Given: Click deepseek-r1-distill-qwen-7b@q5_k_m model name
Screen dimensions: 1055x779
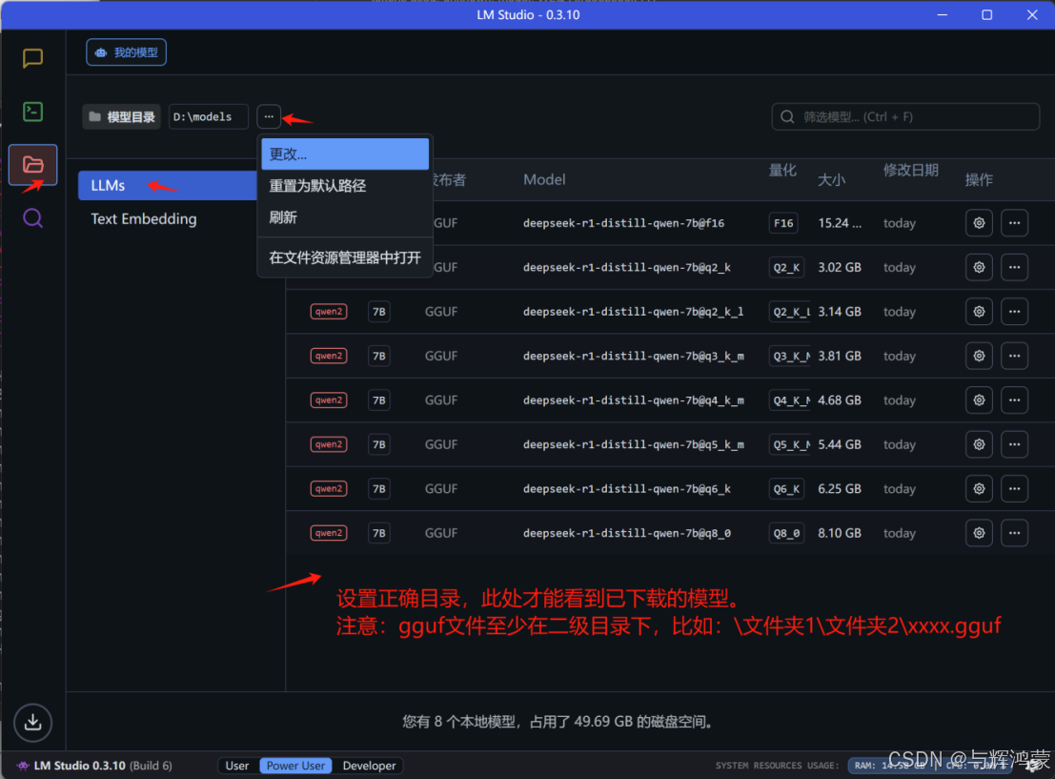Looking at the screenshot, I should pyautogui.click(x=633, y=444).
